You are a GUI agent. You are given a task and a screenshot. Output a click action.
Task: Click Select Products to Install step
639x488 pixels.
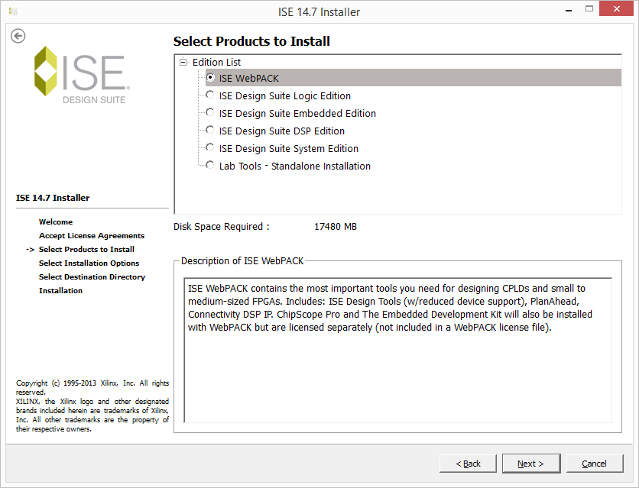[87, 250]
